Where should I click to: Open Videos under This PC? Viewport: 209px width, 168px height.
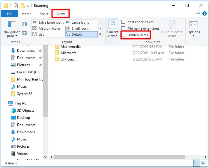[19, 154]
